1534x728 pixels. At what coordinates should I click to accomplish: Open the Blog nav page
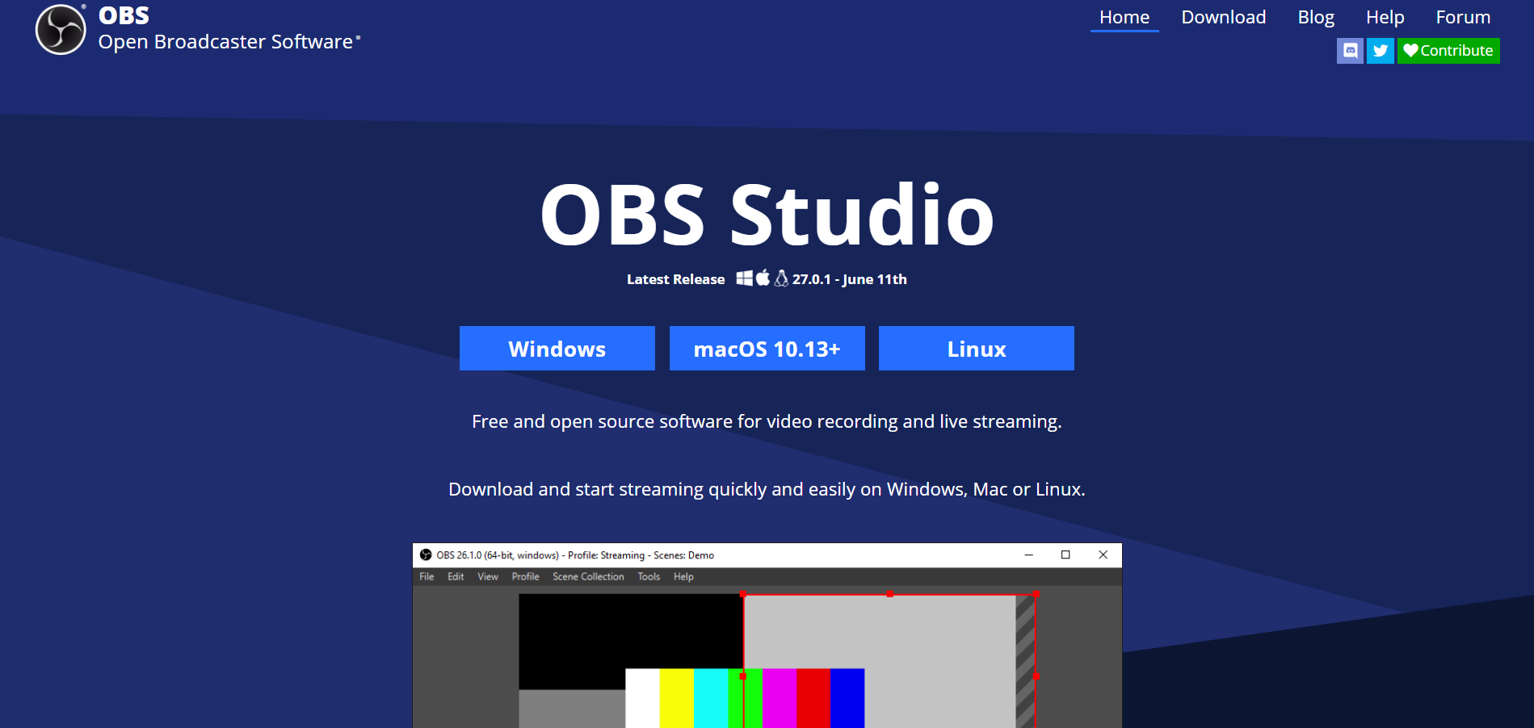pos(1315,17)
